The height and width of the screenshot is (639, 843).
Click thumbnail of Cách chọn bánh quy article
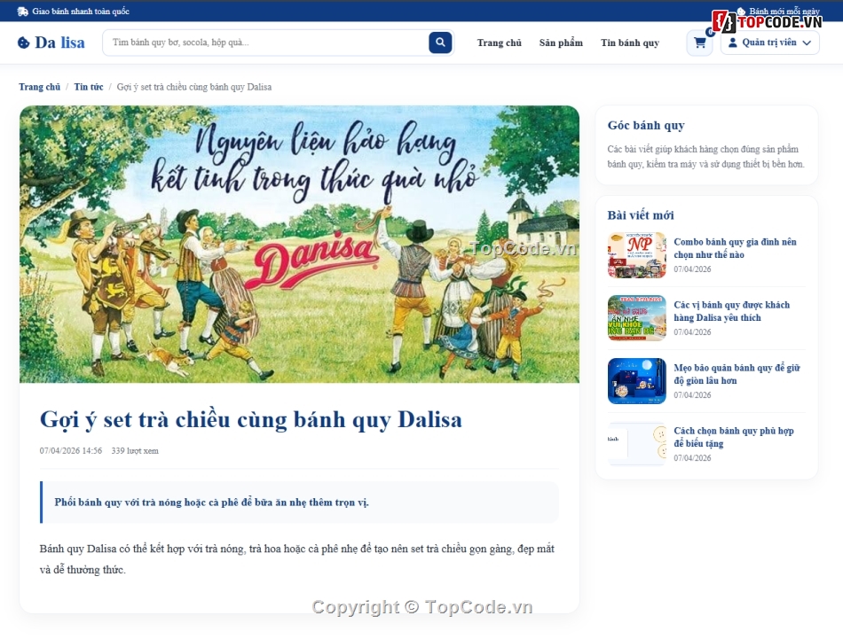(x=636, y=443)
